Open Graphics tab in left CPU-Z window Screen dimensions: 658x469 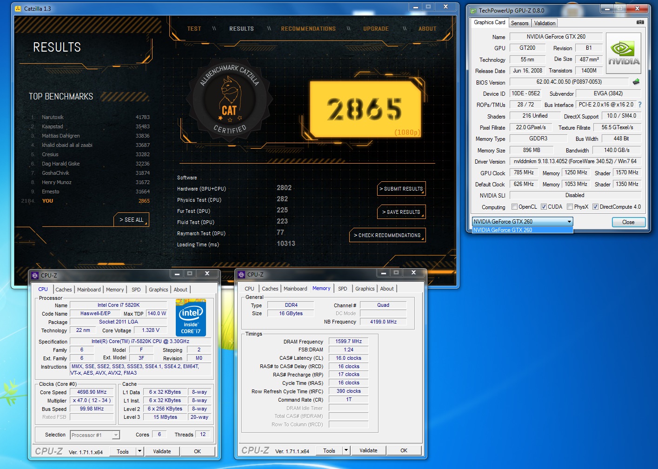point(159,290)
